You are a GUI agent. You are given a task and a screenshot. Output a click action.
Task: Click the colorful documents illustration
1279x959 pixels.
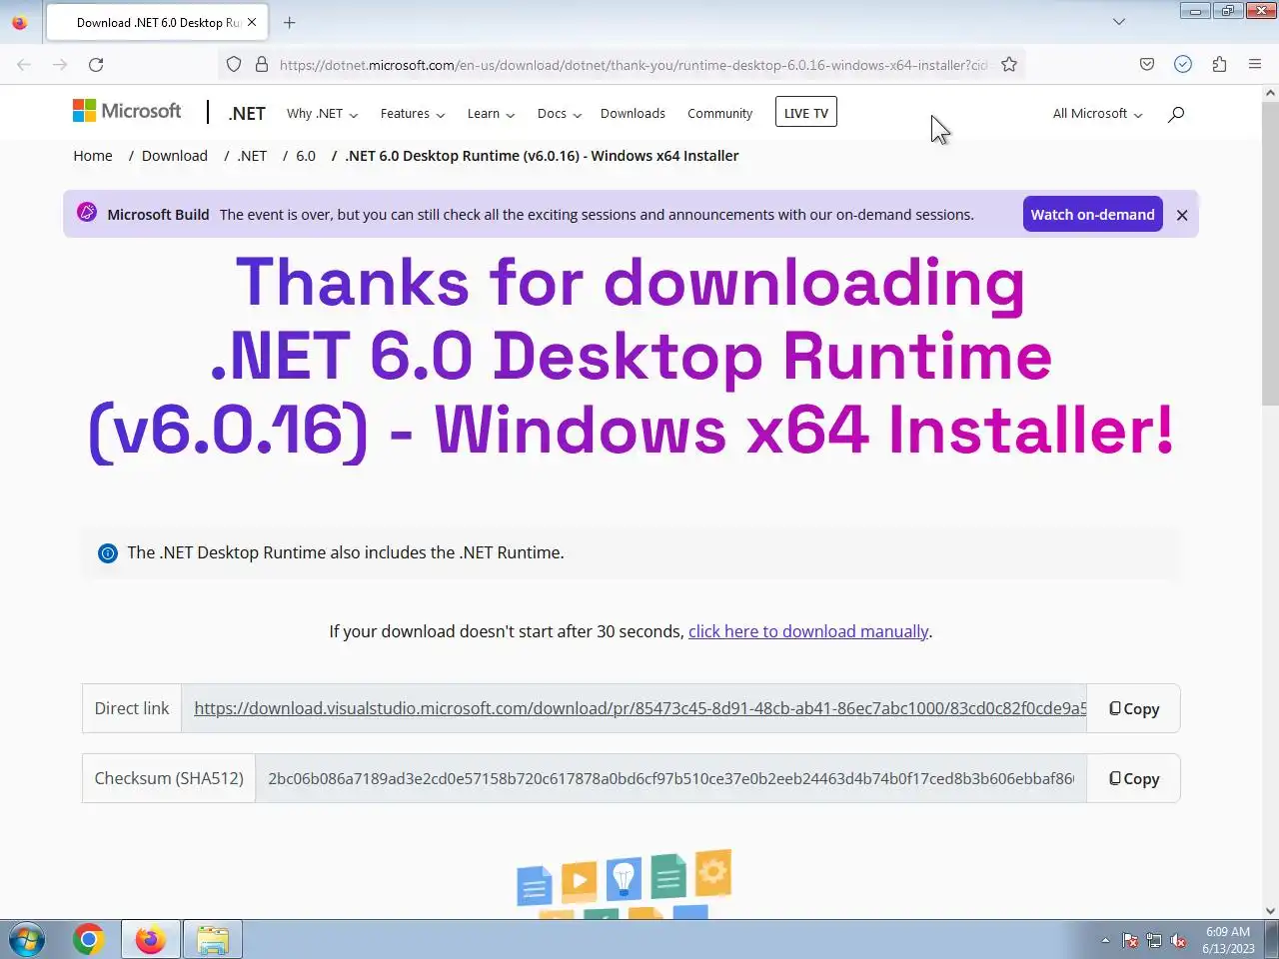(x=625, y=883)
